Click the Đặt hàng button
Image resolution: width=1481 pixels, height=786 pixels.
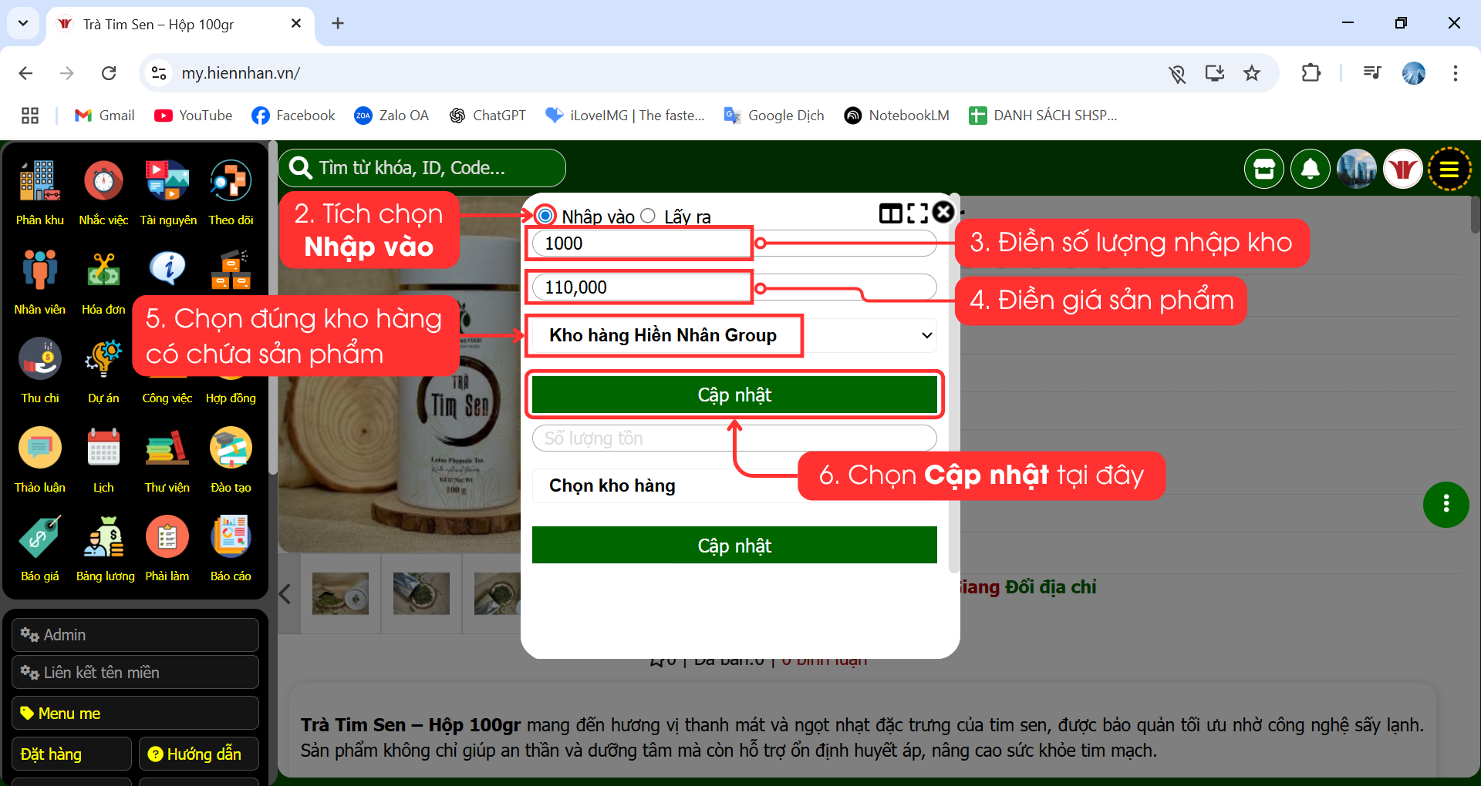tap(72, 754)
